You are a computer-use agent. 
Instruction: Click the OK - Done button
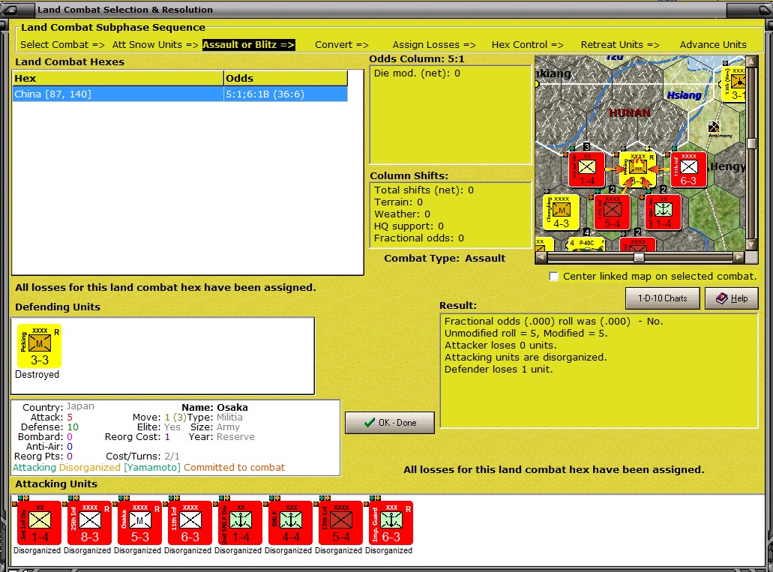click(389, 423)
